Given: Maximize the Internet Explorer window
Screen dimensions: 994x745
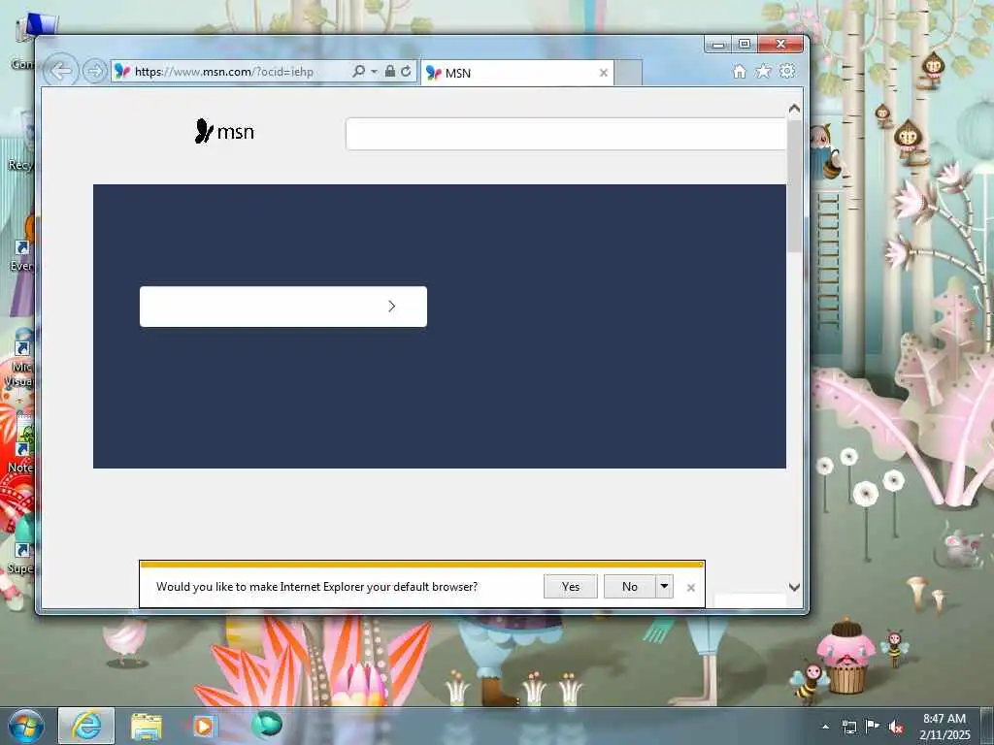Looking at the screenshot, I should pos(745,44).
